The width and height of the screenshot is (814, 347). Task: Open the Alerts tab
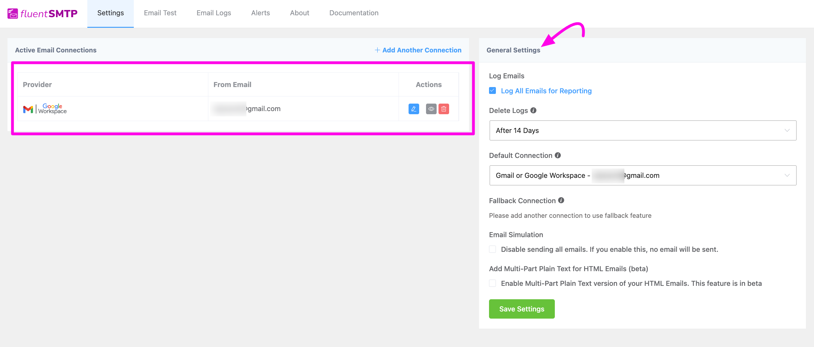[260, 13]
